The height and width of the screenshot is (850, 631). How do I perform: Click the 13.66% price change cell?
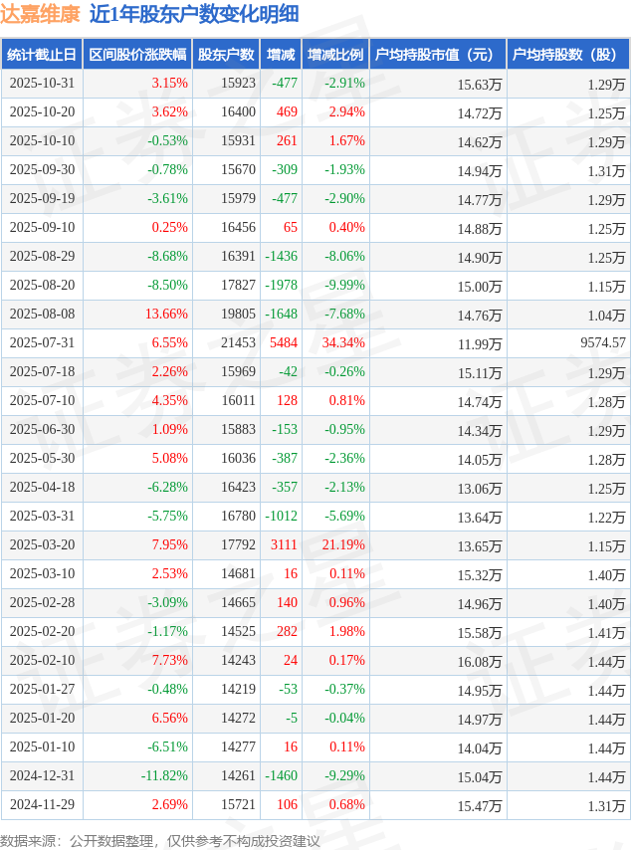[166, 315]
